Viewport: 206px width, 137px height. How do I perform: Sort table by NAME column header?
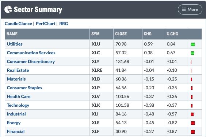coord(12,34)
